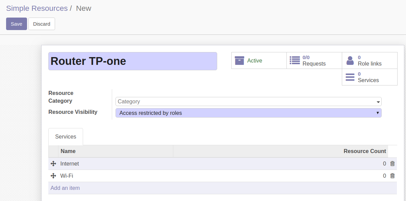
Task: Delete the Internet service row
Action: tap(392, 164)
